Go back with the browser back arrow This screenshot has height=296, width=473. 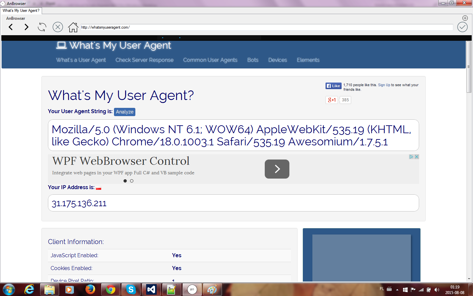11,27
